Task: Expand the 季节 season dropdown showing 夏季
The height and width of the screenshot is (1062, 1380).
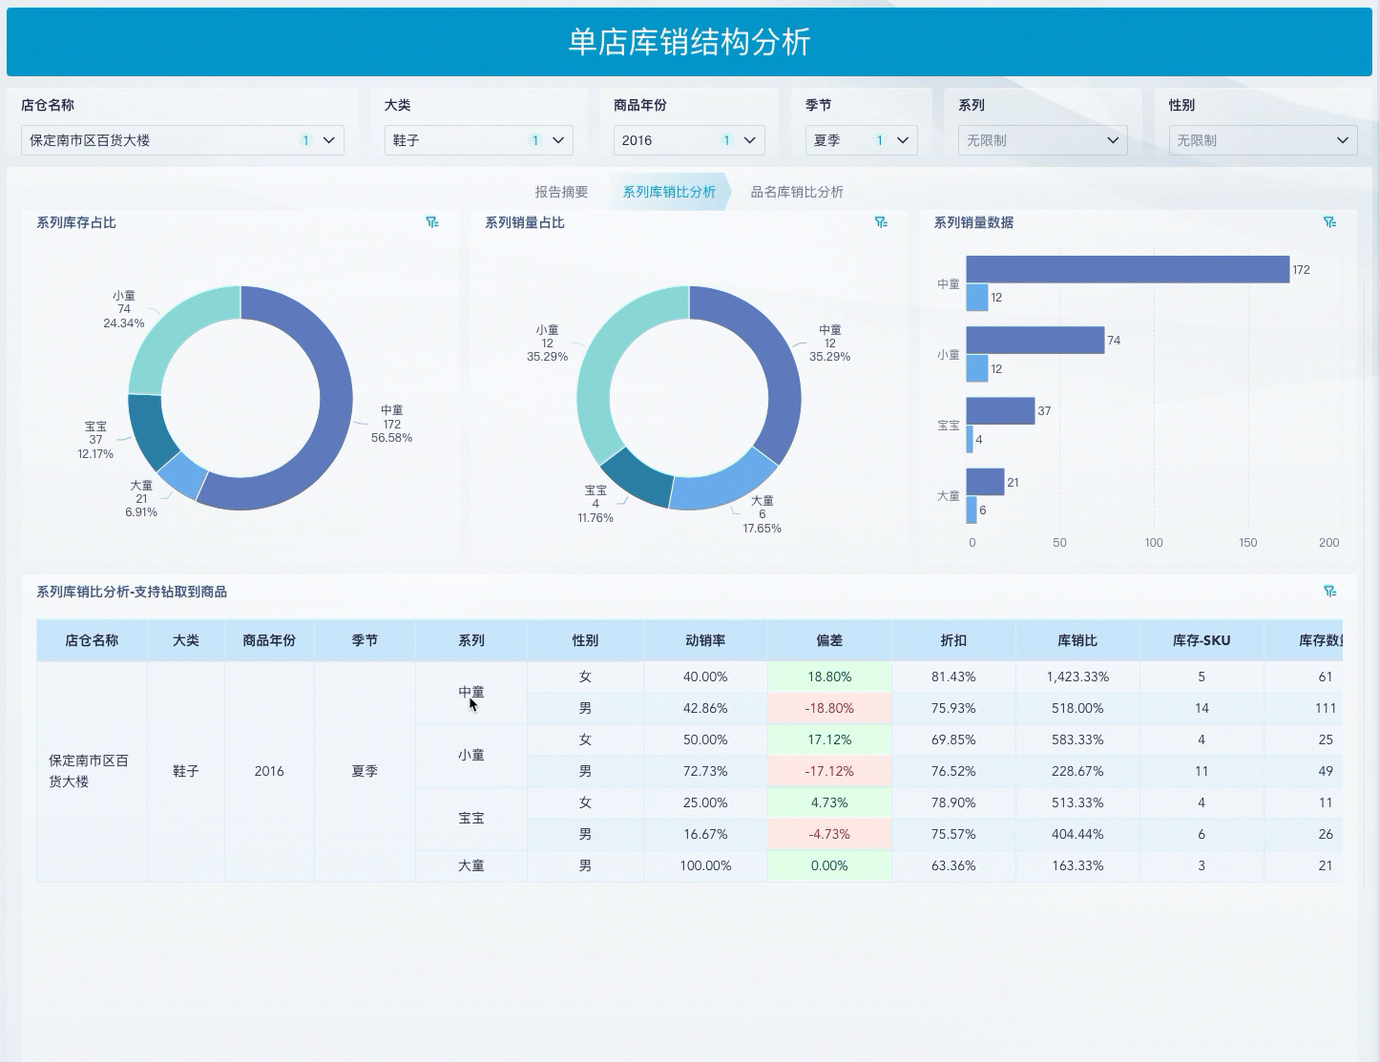Action: (902, 140)
